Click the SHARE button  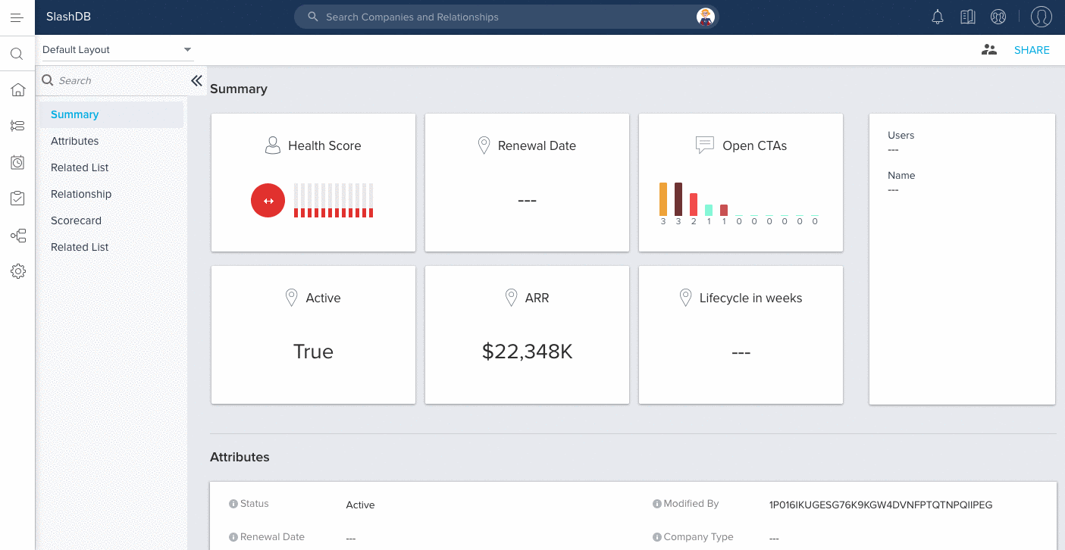[1032, 50]
